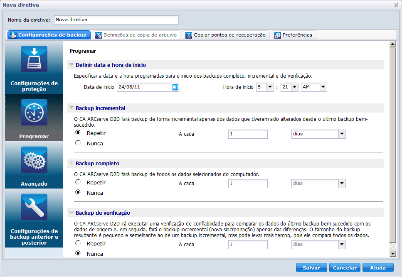Click the Copiar pontos de recuperação tab icon
Image resolution: width=402 pixels, height=277 pixels.
coord(190,34)
